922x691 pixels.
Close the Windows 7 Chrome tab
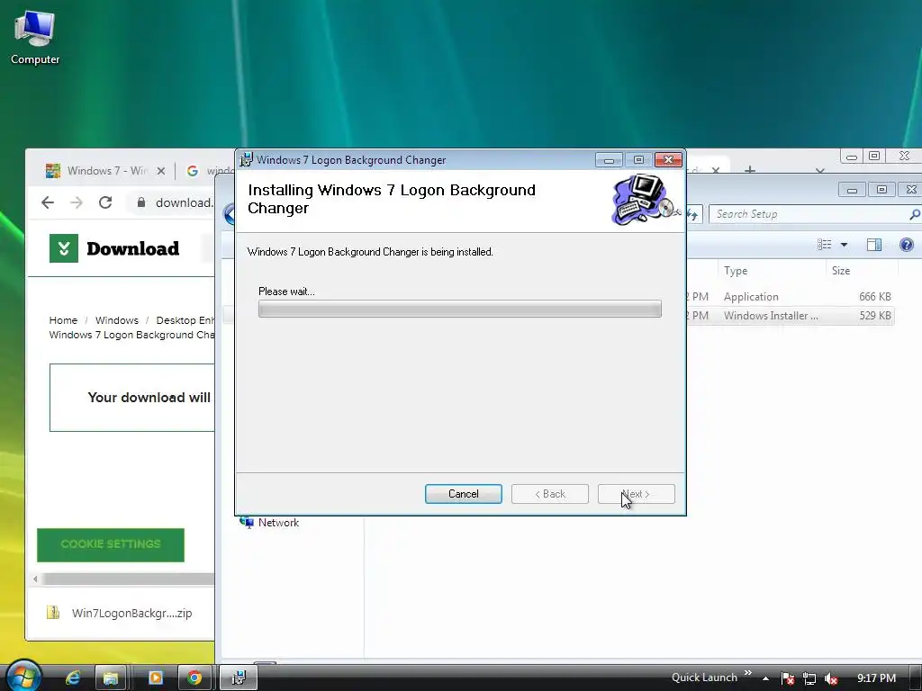tap(161, 171)
